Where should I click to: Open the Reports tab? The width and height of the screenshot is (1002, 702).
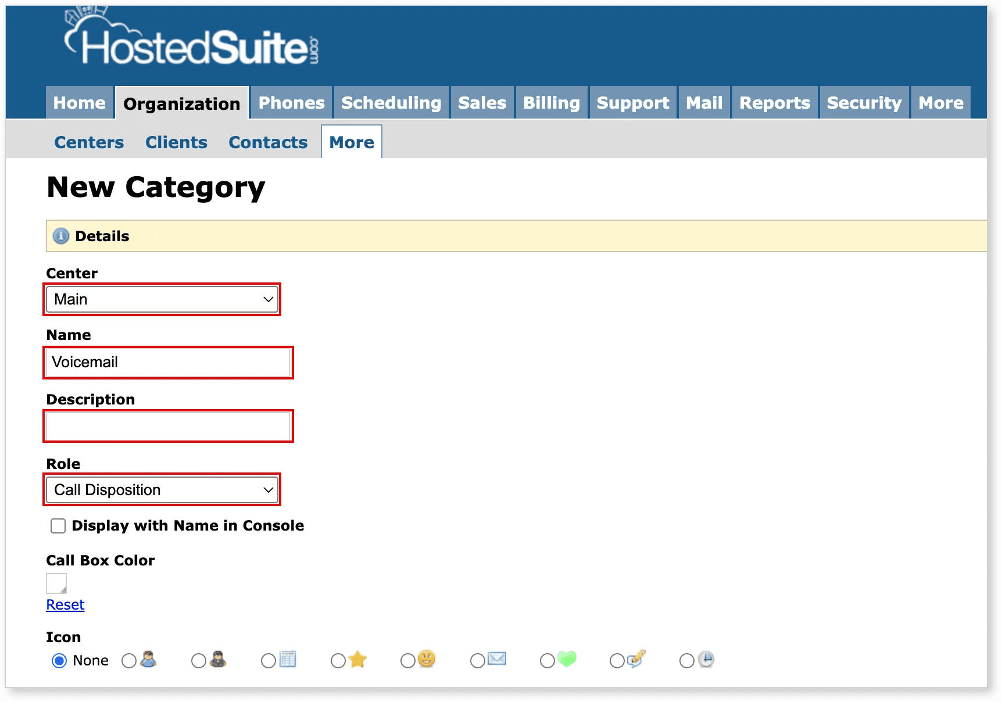click(775, 103)
